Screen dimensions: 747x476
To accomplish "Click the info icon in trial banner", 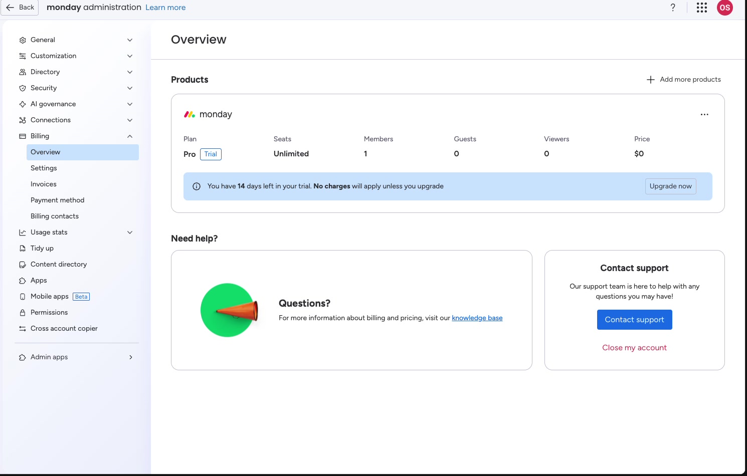I will tap(197, 186).
